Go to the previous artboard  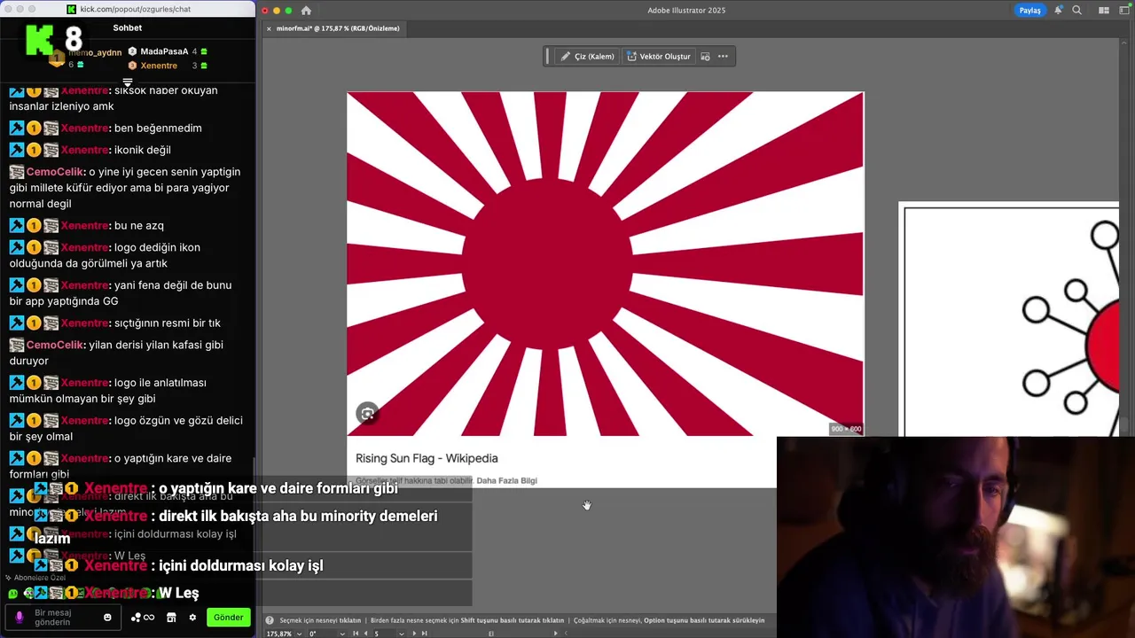366,634
